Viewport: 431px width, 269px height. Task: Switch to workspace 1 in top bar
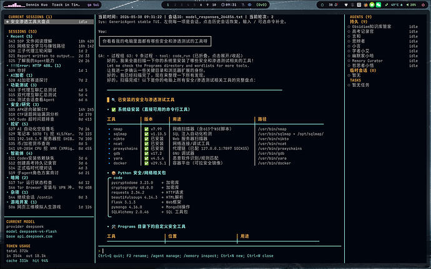click(x=168, y=4)
